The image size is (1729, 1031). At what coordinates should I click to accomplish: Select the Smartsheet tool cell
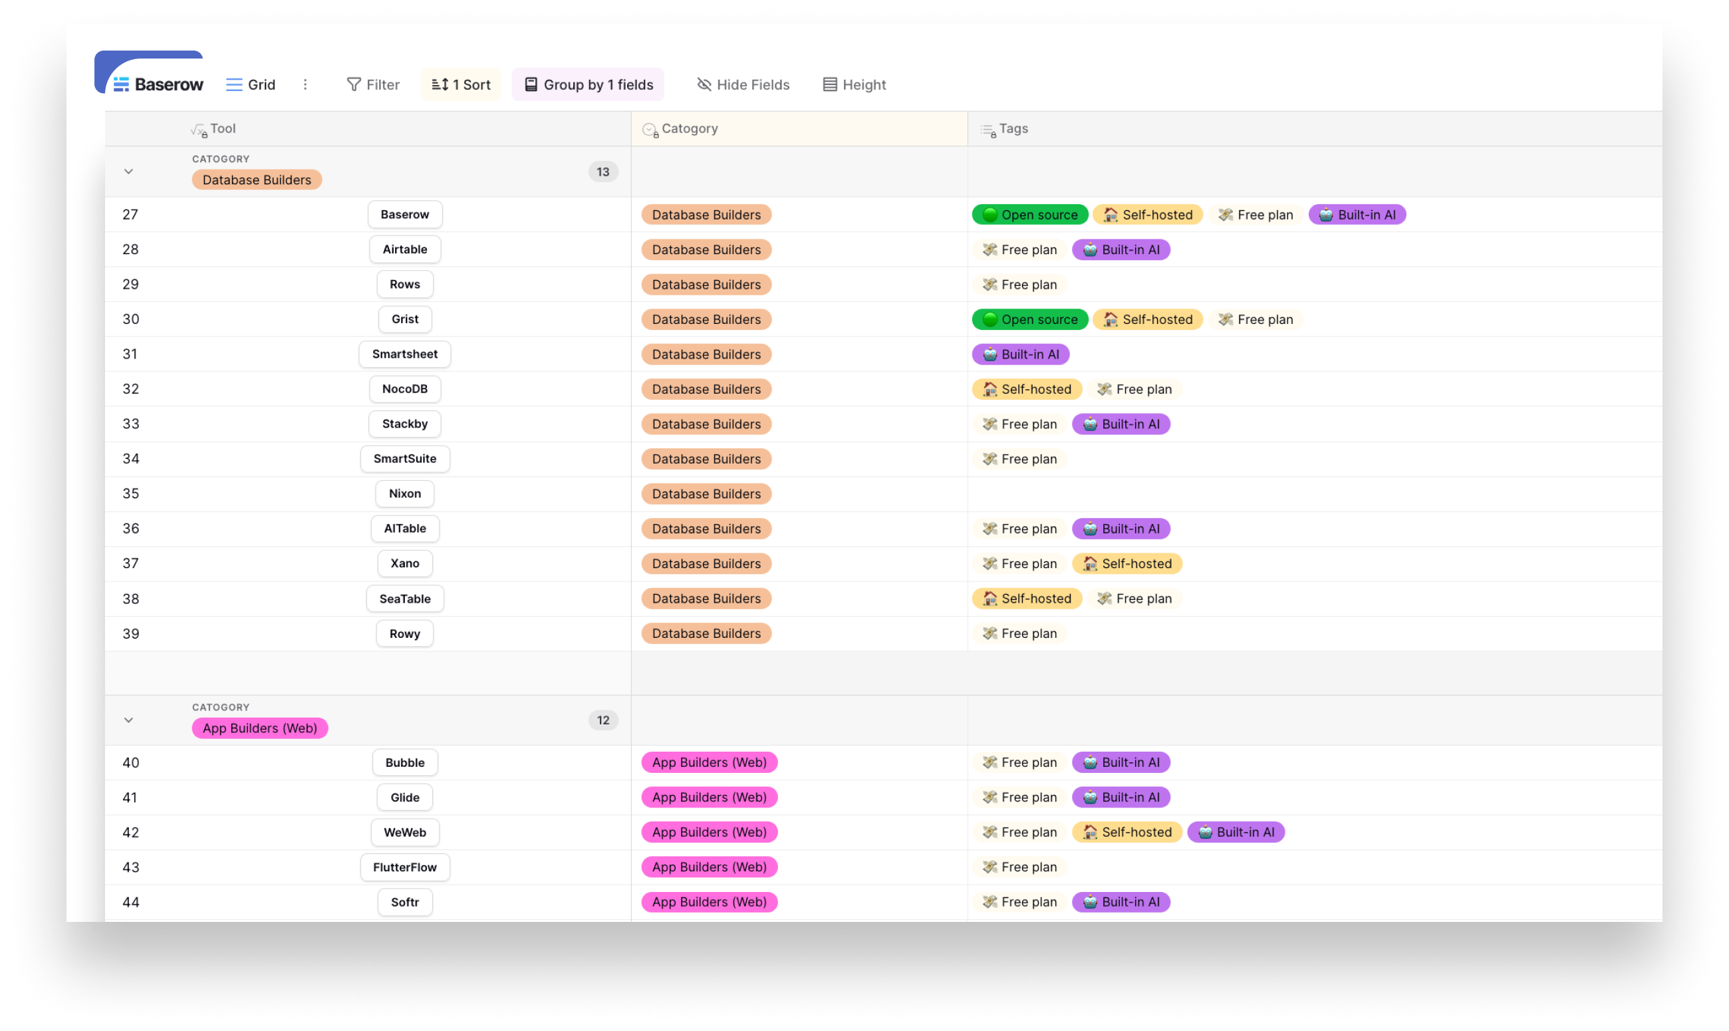405,355
